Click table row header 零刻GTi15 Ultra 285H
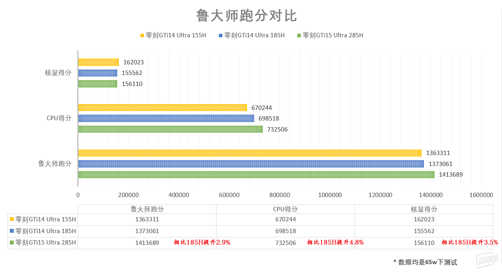The image size is (502, 272). click(43, 243)
